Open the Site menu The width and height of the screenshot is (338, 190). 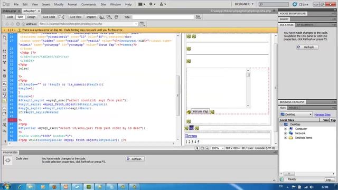(x=104, y=4)
